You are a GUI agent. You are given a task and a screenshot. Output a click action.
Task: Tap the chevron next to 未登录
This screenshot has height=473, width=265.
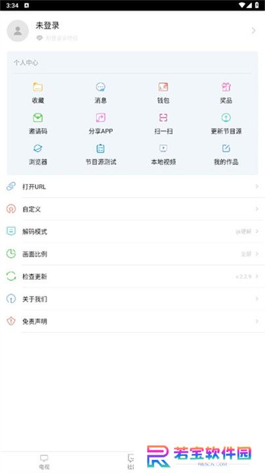pyautogui.click(x=254, y=31)
